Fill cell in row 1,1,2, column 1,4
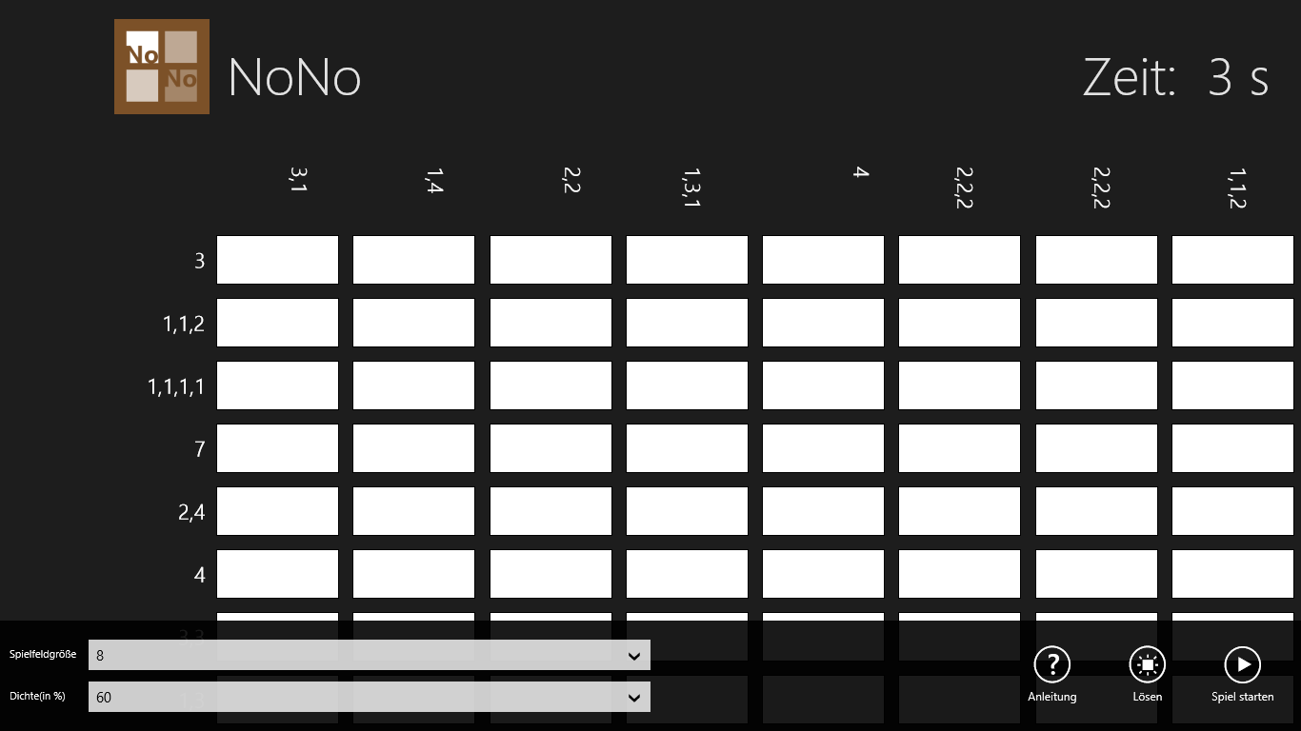 click(x=413, y=323)
